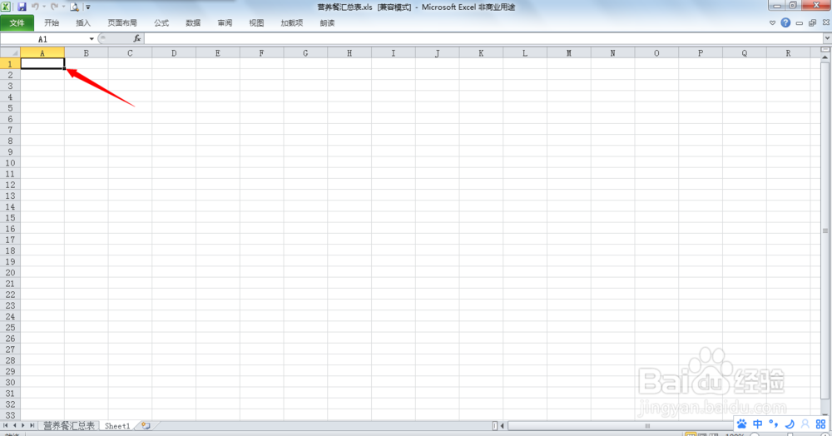Image resolution: width=832 pixels, height=436 pixels.
Task: Open Undo history dropdown arrow
Action: pos(44,7)
